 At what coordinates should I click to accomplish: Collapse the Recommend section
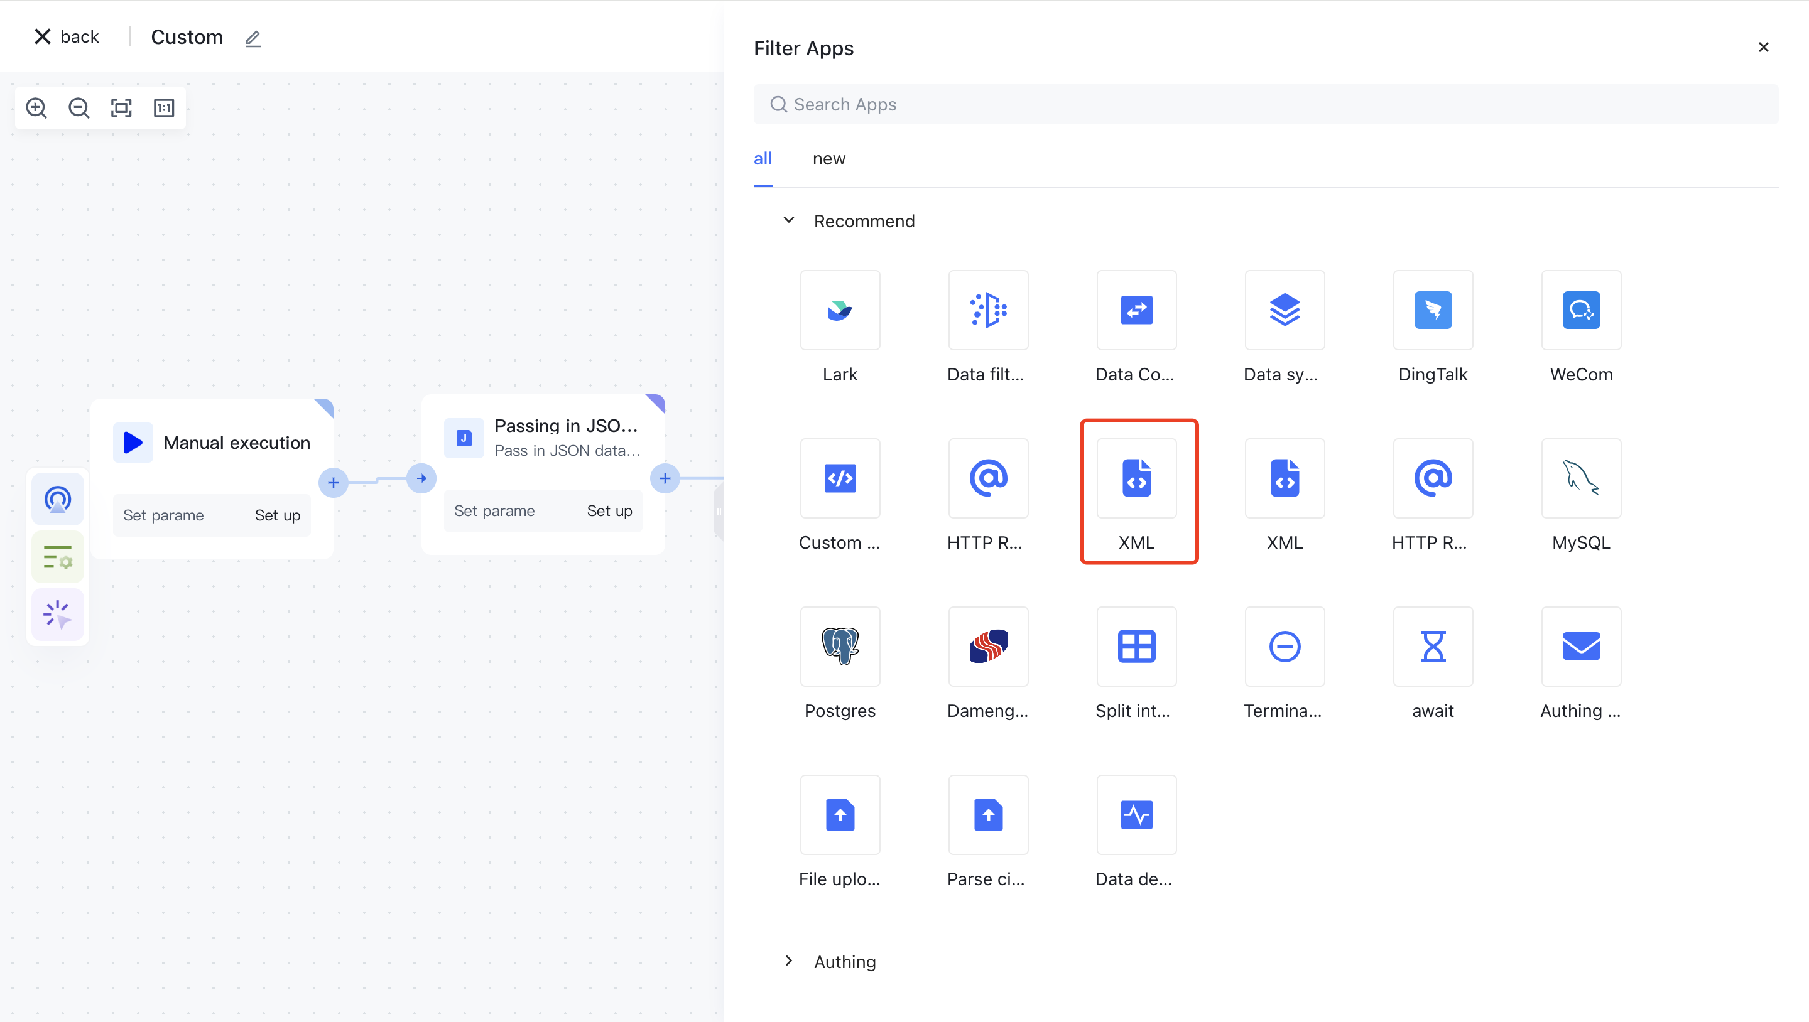pos(790,220)
